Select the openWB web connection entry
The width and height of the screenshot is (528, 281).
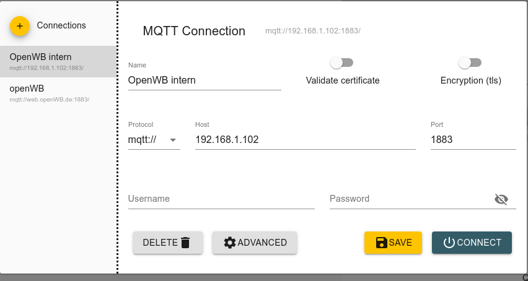tap(58, 92)
